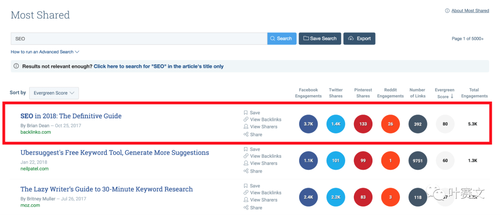The width and height of the screenshot is (501, 215).
Task: Click the 1.1K Facebook engagements circle
Action: click(308, 160)
